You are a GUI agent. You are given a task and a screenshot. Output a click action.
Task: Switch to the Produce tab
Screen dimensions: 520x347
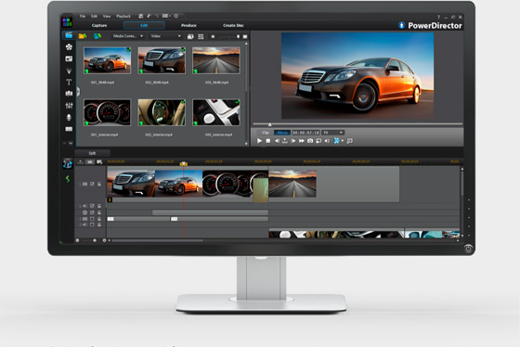tap(188, 26)
